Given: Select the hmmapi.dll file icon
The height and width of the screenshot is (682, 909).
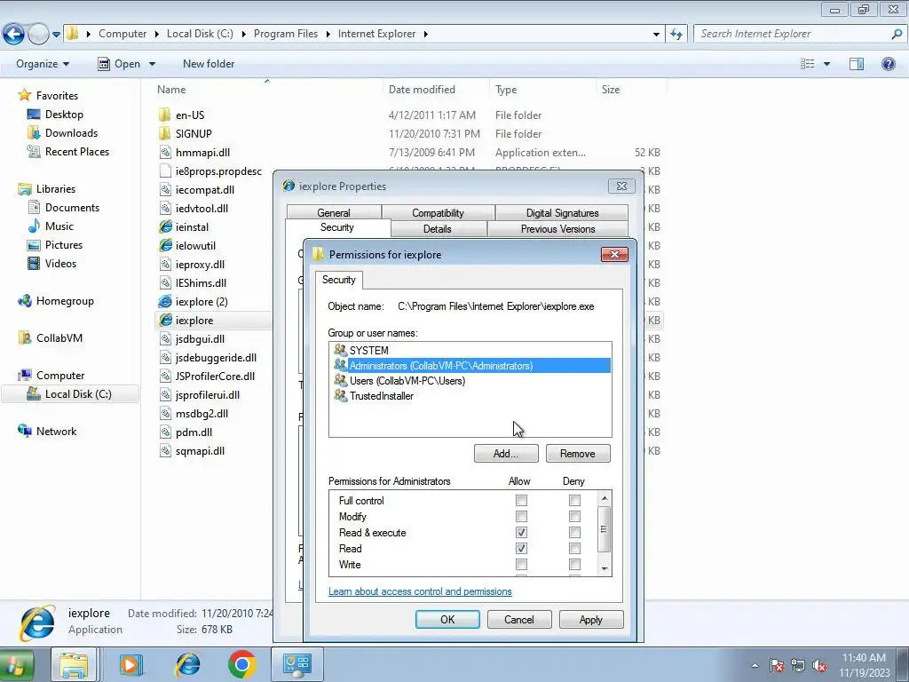Looking at the screenshot, I should (165, 153).
